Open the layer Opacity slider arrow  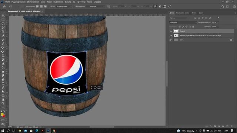coord(218,22)
